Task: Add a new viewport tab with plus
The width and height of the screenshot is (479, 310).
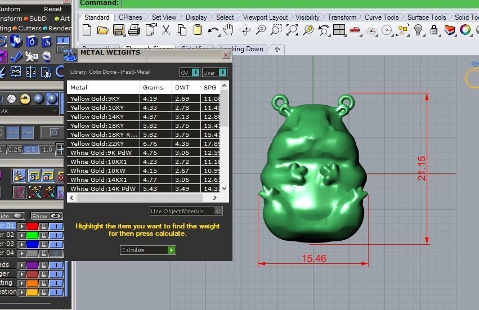Action: (277, 49)
